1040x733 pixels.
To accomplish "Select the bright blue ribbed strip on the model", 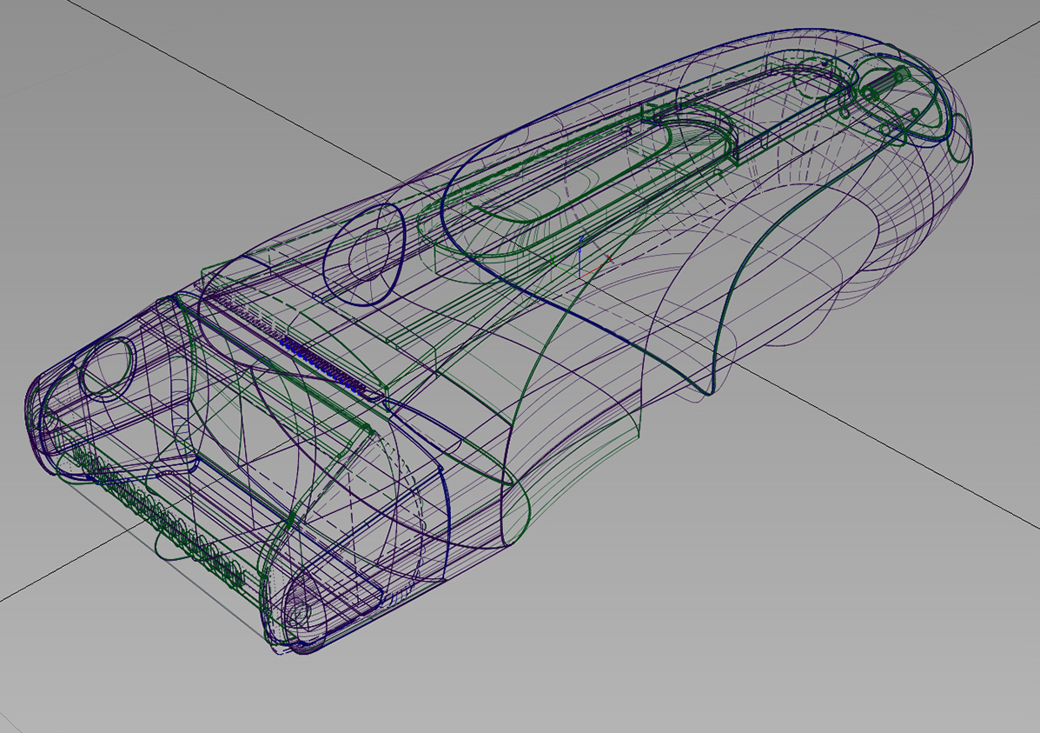I will [x=324, y=364].
